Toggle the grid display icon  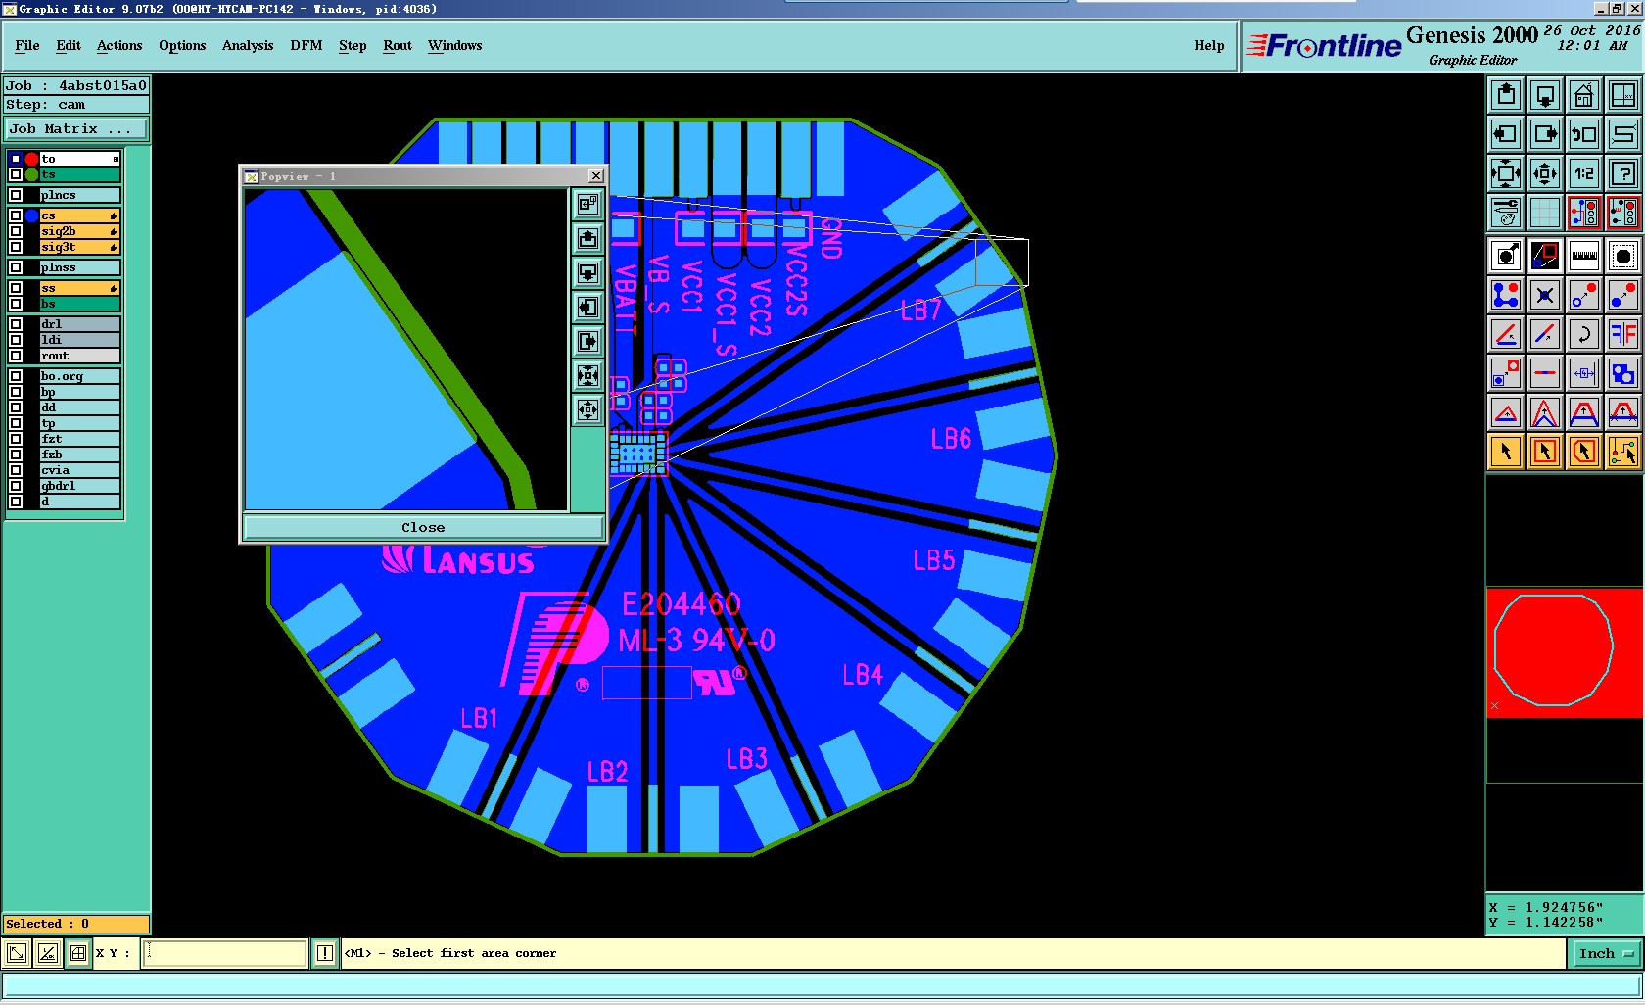click(x=1545, y=213)
